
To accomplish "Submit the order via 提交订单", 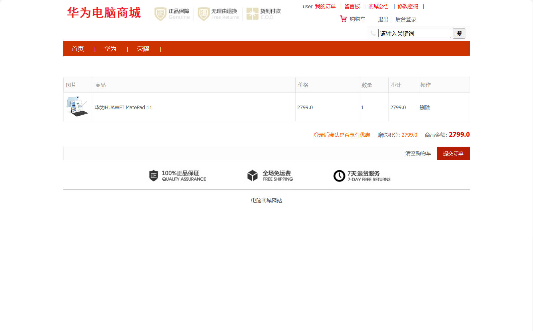I will coord(453,153).
